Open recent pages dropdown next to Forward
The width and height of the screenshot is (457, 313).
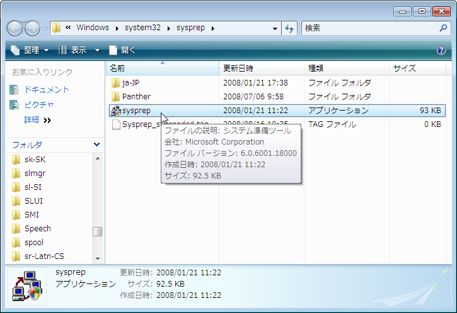(x=45, y=29)
